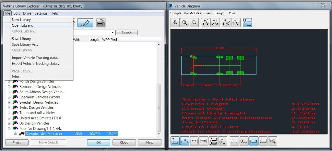This screenshot has height=151, width=332.
Task: Click the pencil edit vehicle toolbar button
Action: point(85,23)
